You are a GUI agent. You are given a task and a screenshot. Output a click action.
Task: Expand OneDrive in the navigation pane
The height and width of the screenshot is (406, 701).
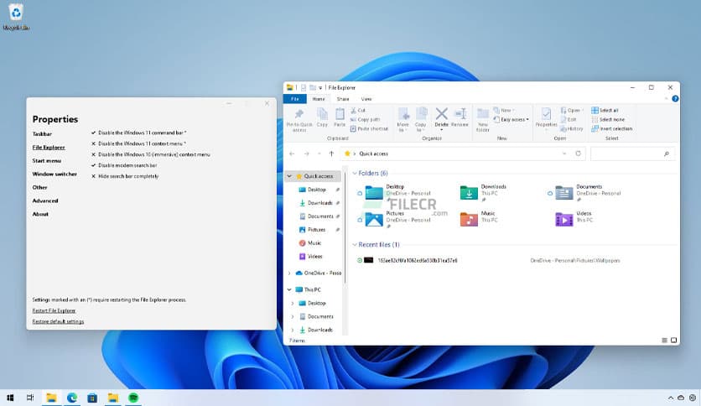click(x=290, y=273)
